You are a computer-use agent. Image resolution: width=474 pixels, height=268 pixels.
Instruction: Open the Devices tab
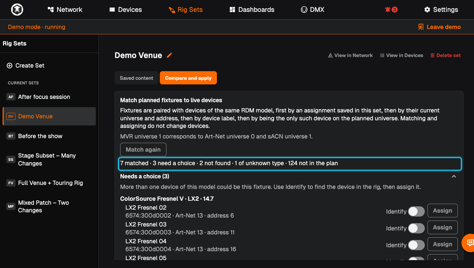(x=126, y=10)
